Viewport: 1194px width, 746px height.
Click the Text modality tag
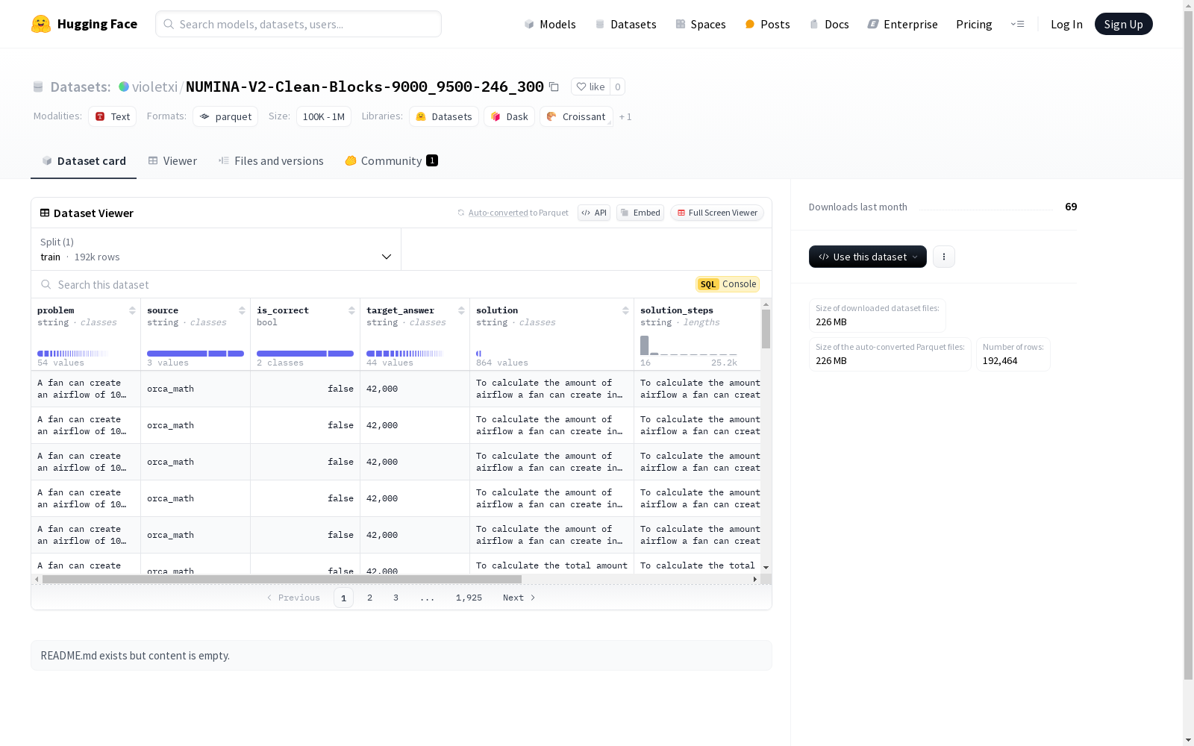pyautogui.click(x=113, y=116)
